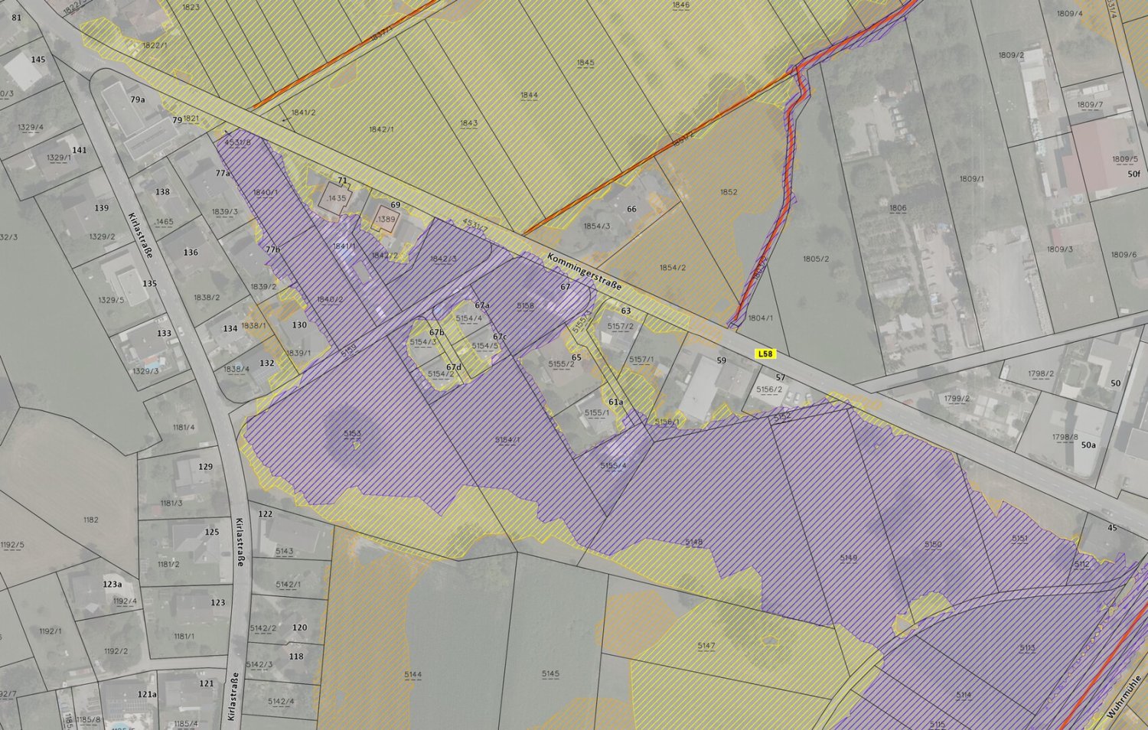Select parcel 5114
This screenshot has width=1148, height=730.
click(x=963, y=695)
